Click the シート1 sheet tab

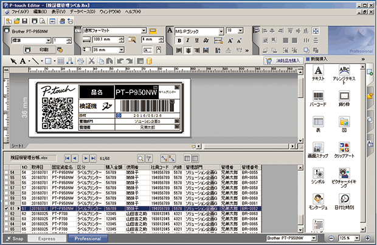[17, 146]
